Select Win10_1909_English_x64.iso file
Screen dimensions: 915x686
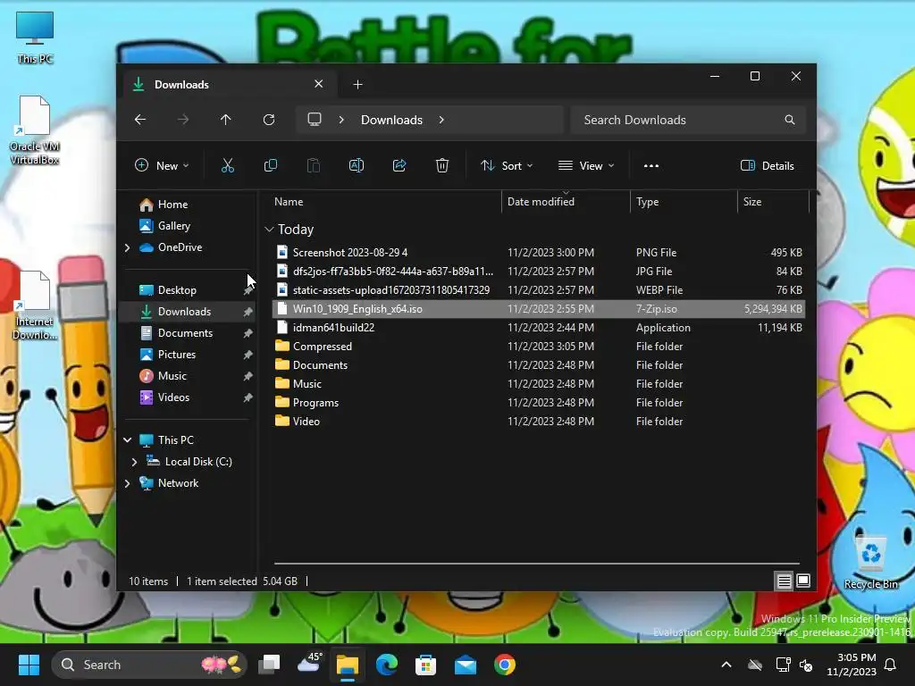coord(539,308)
